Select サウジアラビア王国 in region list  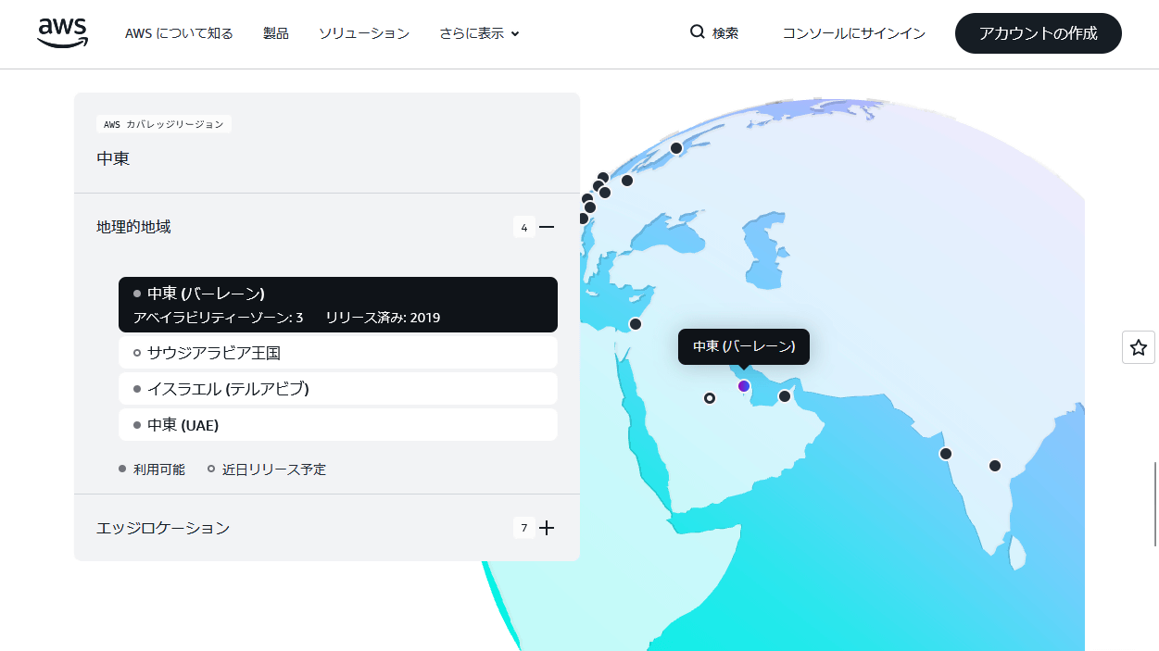(338, 353)
